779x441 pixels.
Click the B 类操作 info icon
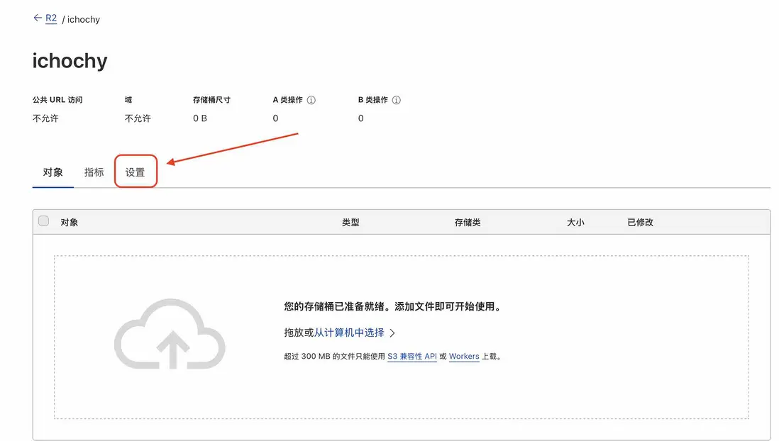click(x=395, y=99)
